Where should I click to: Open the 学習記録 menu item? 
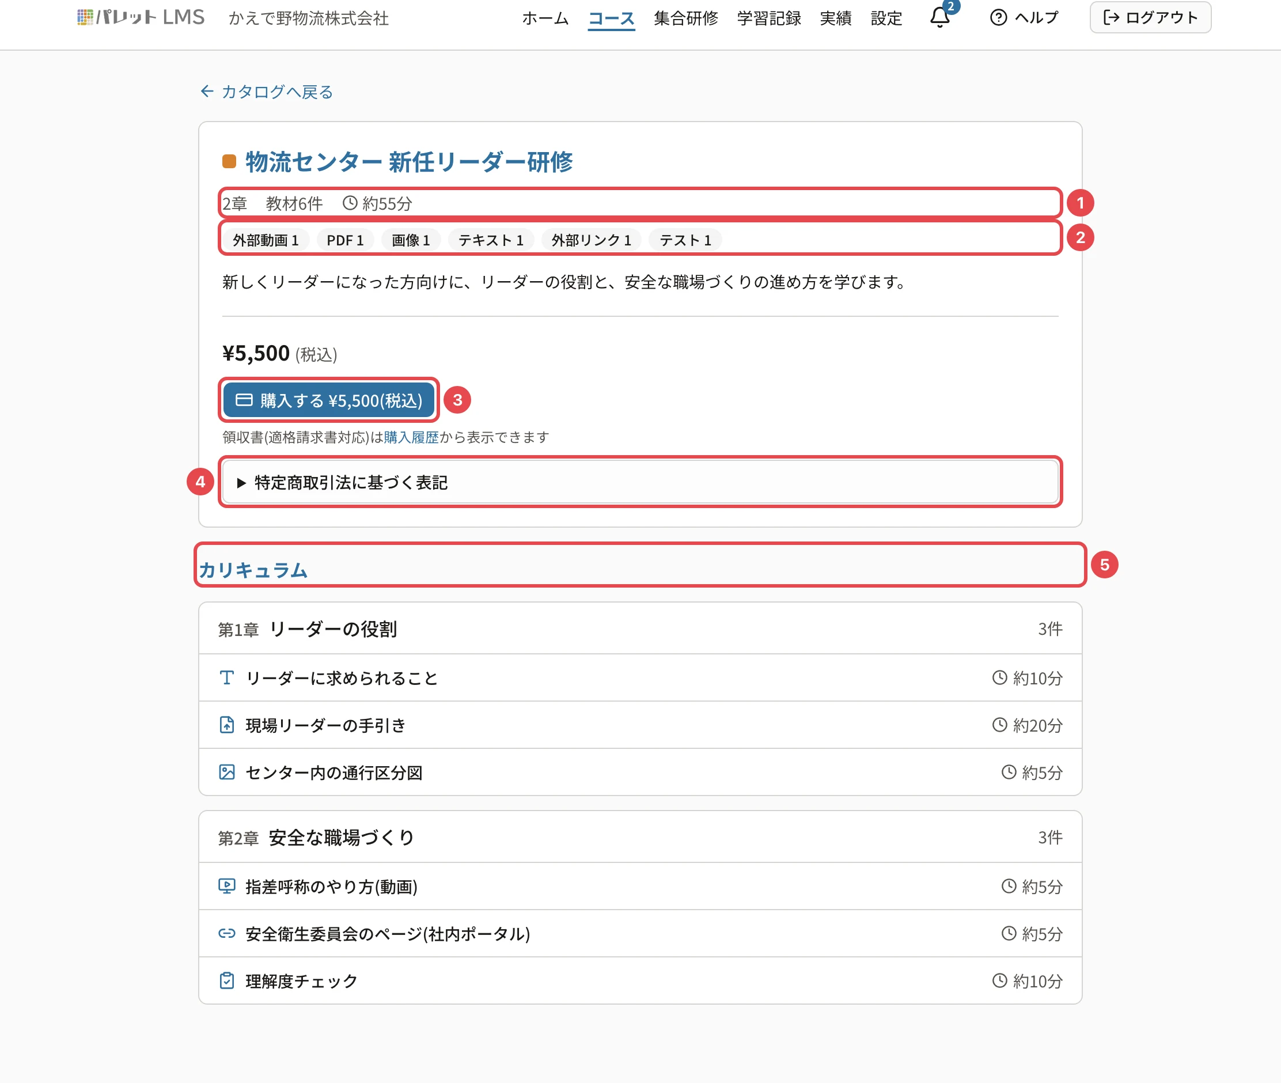[768, 18]
